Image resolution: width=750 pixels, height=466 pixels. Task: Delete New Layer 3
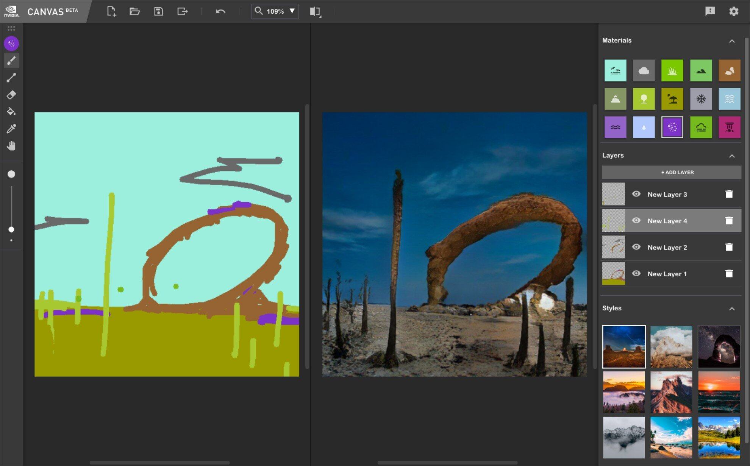point(729,194)
